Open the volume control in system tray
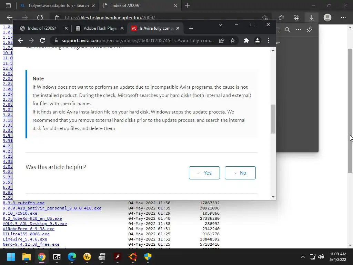The image size is (353, 265). (x=321, y=257)
